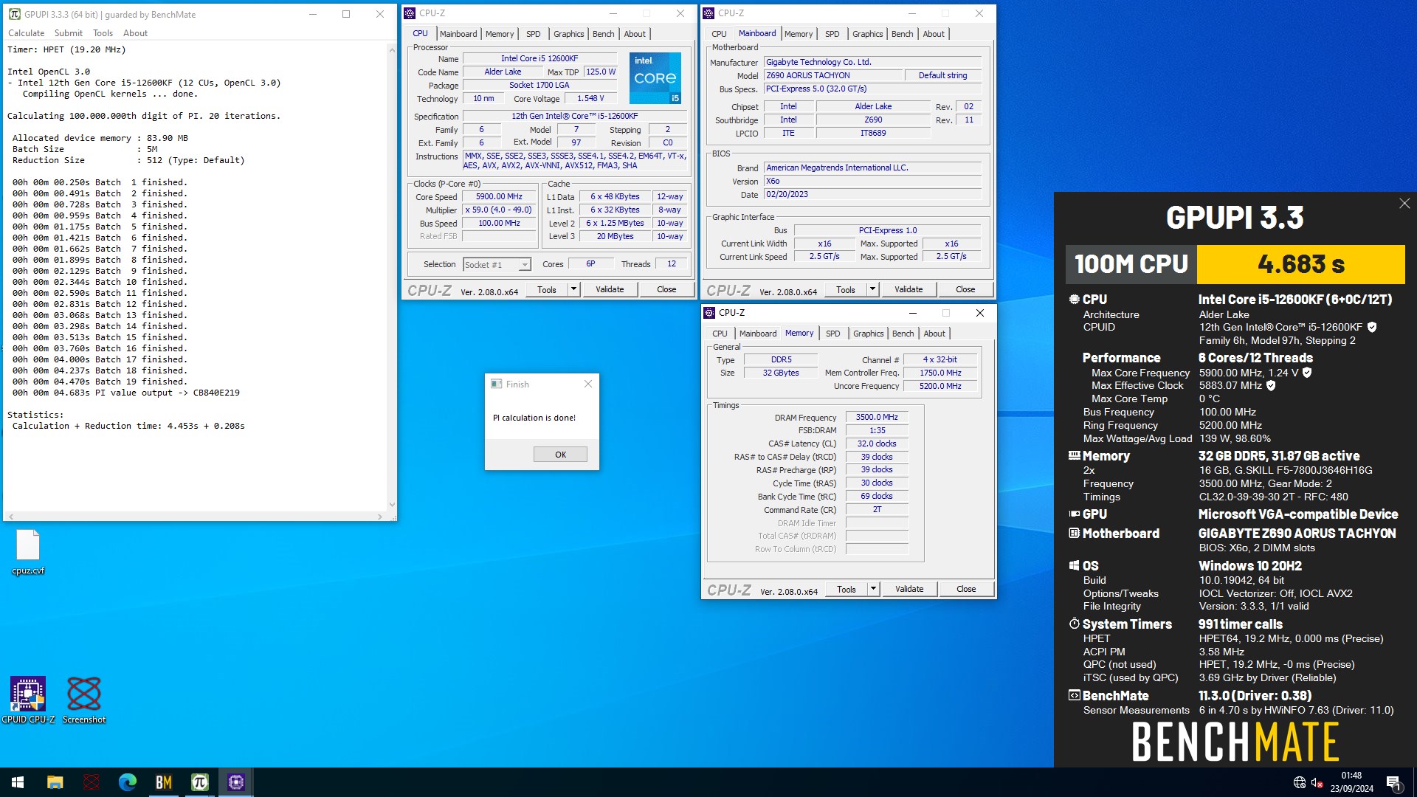Switch to Graphics tab in CPU-Z Memory window
The height and width of the screenshot is (797, 1417).
[x=868, y=334]
